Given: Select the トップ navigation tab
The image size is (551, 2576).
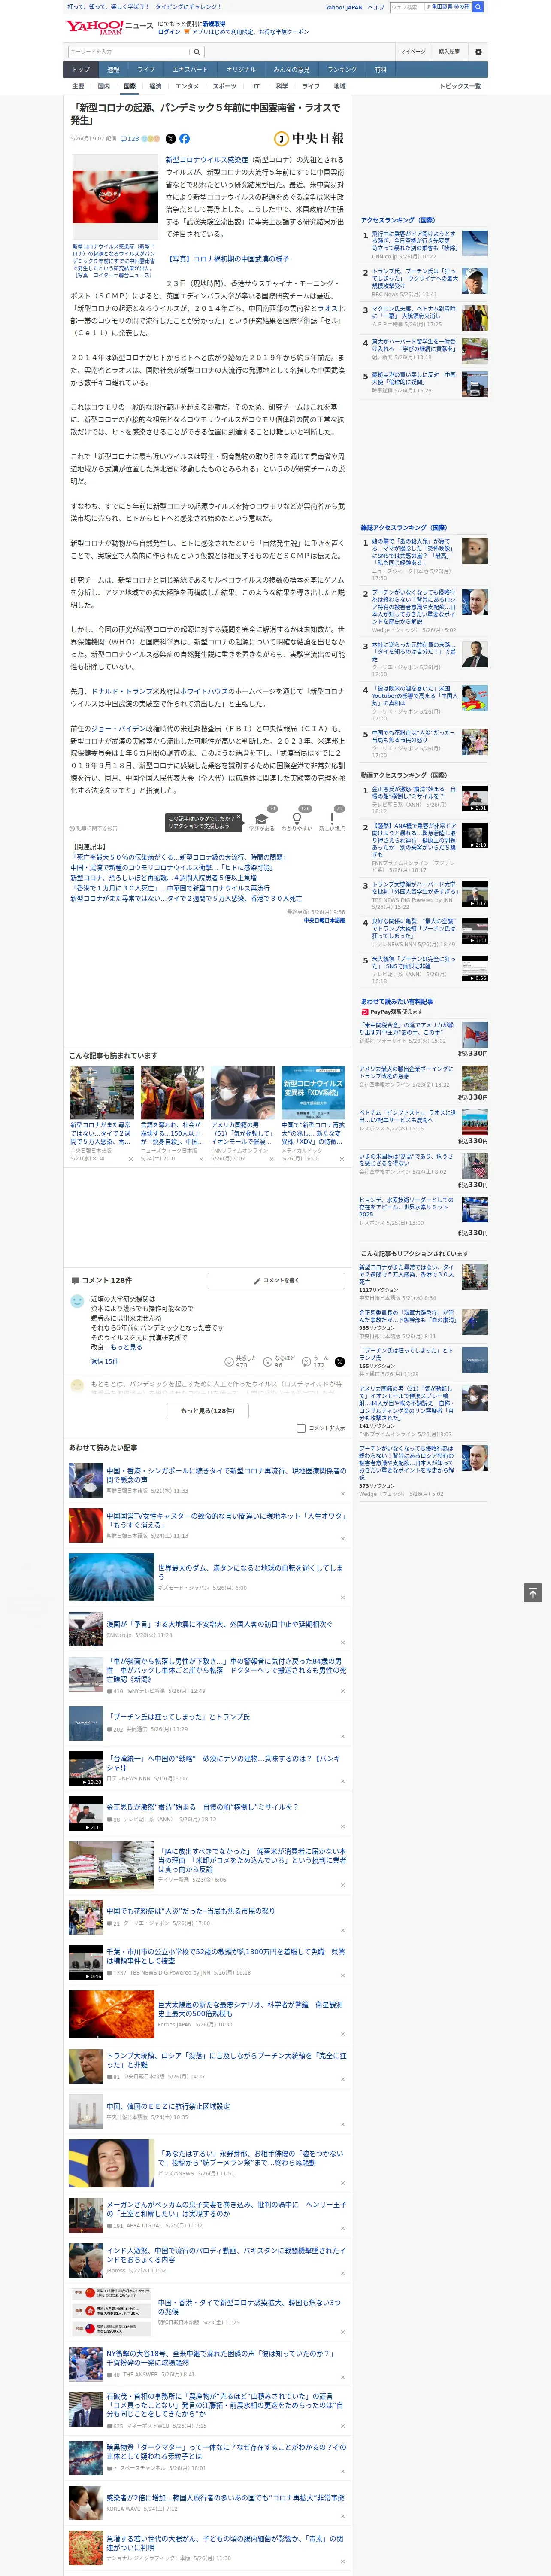Looking at the screenshot, I should [81, 69].
